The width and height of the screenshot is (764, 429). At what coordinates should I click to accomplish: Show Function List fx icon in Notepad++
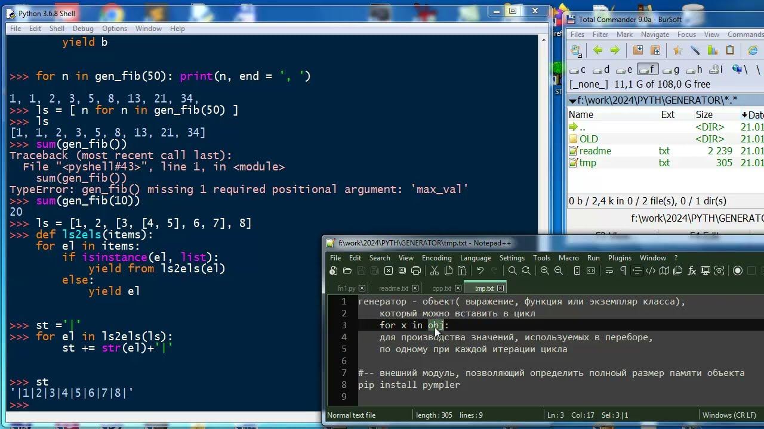click(692, 271)
